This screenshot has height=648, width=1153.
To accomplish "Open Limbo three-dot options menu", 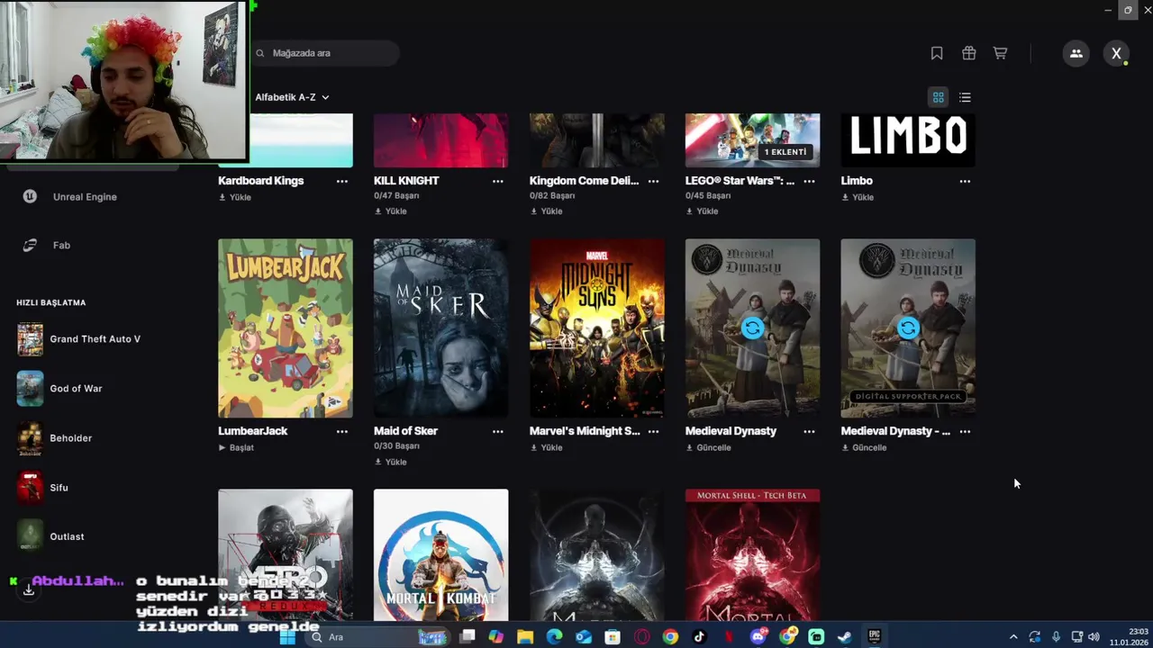I will point(965,181).
